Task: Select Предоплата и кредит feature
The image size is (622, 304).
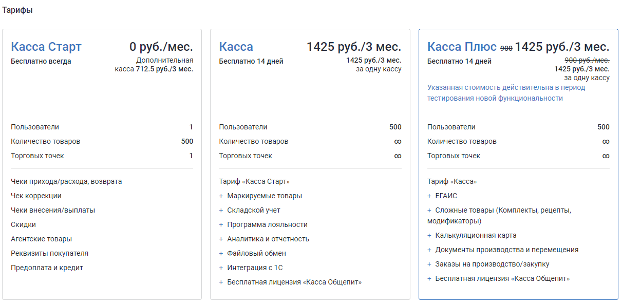Action: [47, 268]
